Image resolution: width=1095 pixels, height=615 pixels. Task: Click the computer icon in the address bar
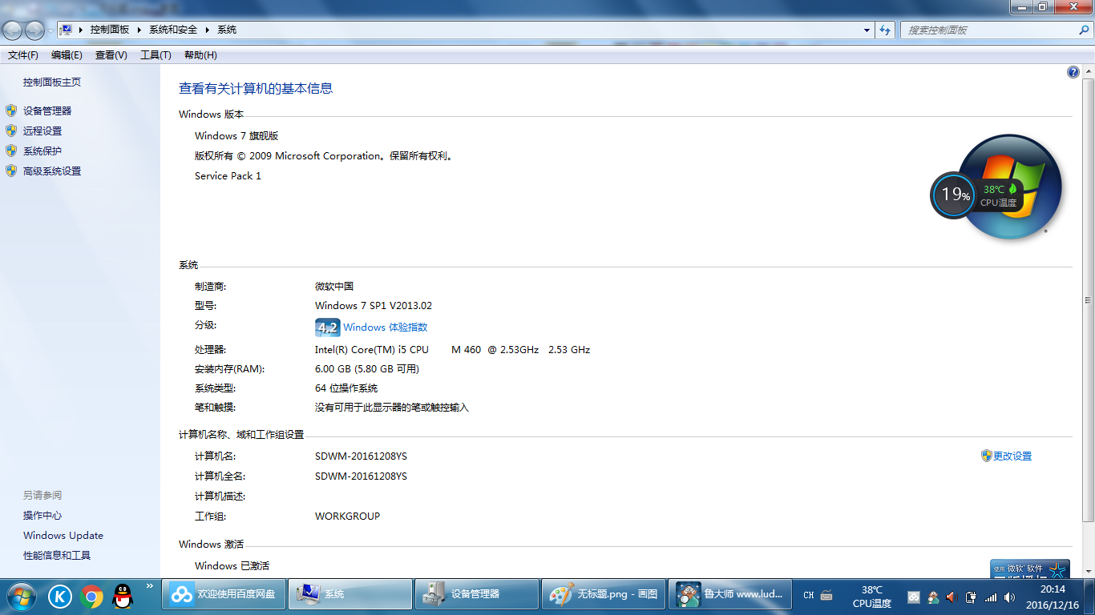(x=67, y=30)
